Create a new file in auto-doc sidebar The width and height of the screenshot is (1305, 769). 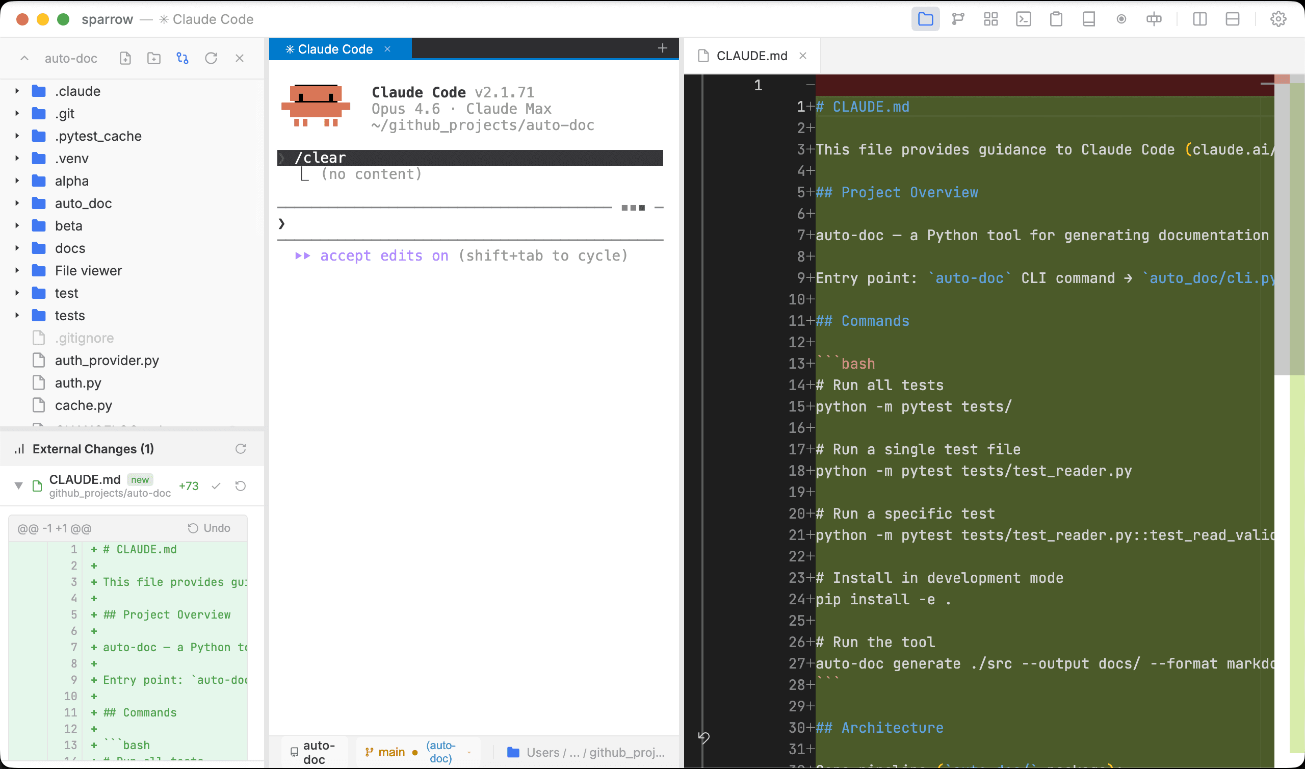click(x=125, y=58)
